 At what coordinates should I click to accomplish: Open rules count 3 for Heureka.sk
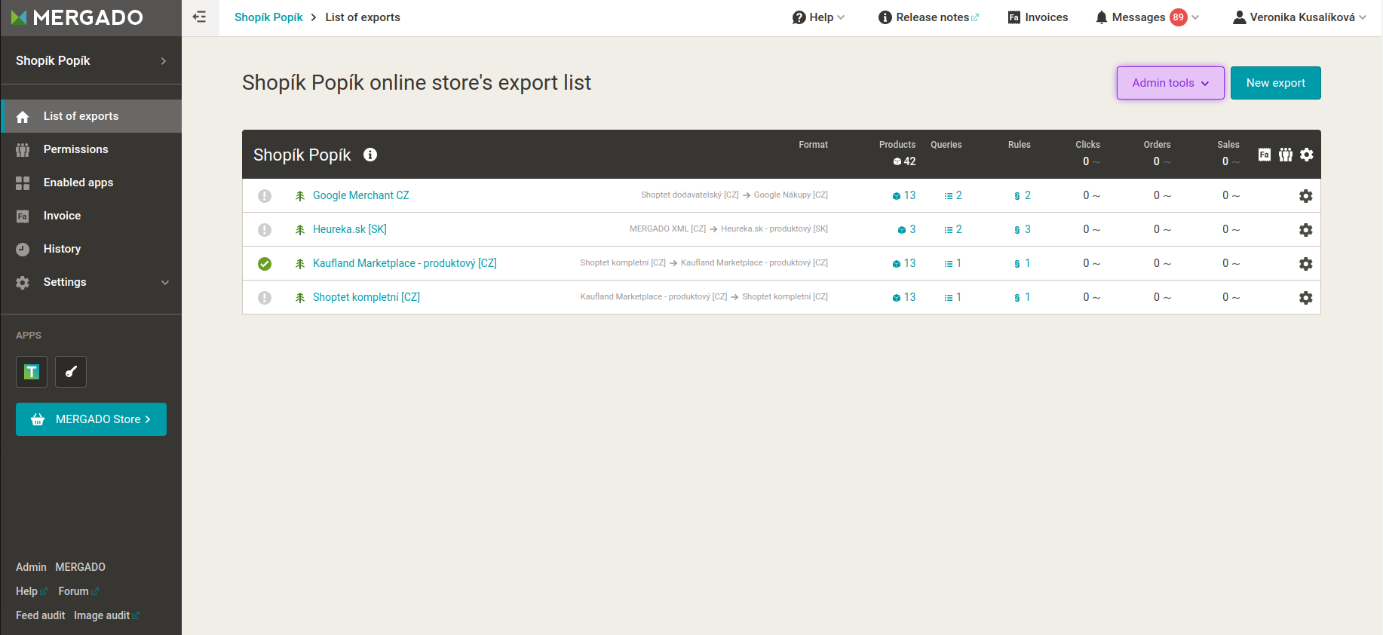point(1023,229)
